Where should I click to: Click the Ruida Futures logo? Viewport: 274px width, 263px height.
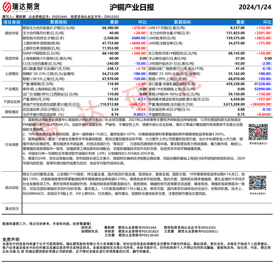click(x=22, y=7)
